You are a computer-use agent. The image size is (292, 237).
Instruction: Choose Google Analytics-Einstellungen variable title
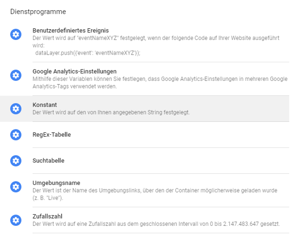click(x=74, y=72)
